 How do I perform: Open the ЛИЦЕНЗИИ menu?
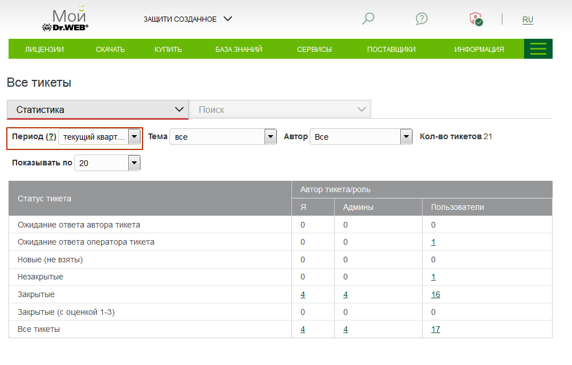(x=44, y=49)
